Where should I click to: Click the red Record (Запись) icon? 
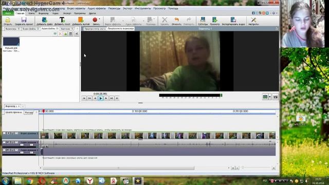tap(95, 20)
